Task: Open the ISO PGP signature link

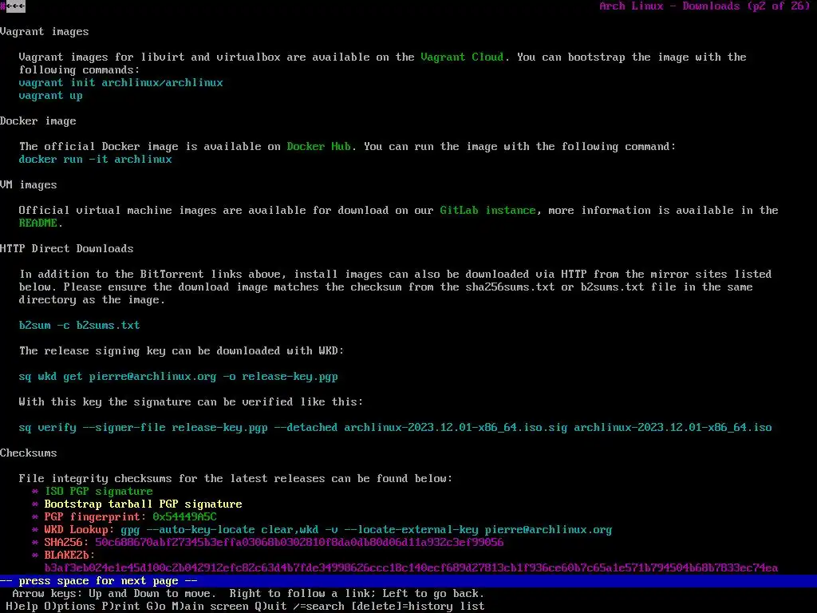Action: tap(98, 491)
